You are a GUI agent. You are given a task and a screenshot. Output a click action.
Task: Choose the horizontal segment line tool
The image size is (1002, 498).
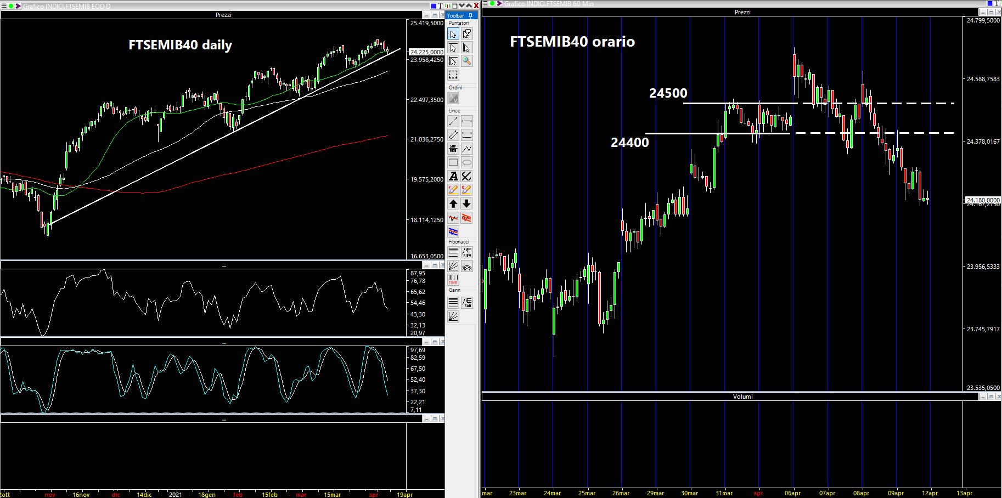467,121
